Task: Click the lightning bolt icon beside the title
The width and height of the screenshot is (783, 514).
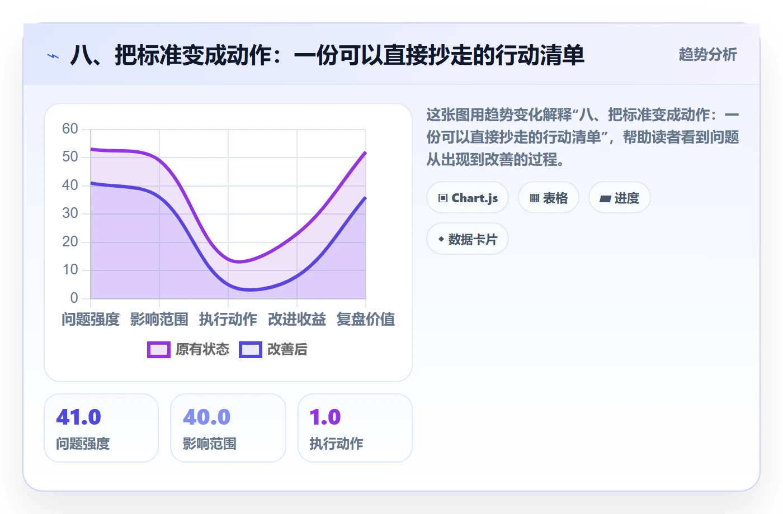Action: 53,56
